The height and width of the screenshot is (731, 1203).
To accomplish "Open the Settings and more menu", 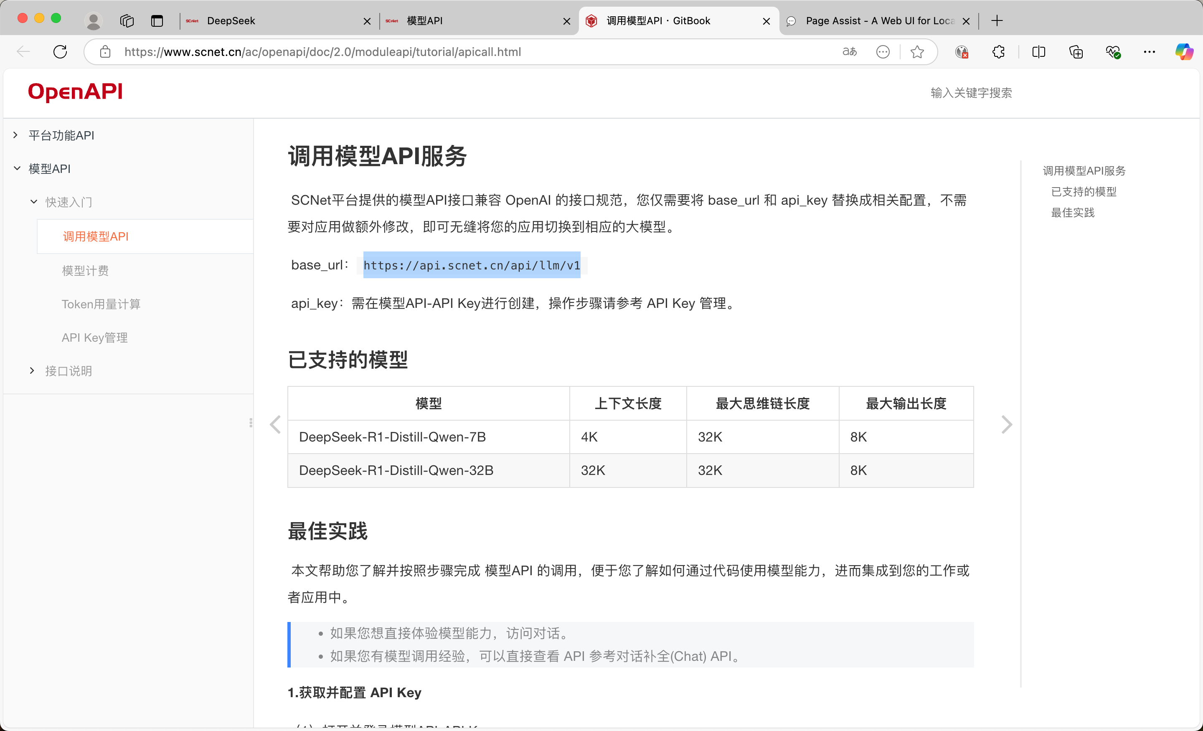I will 1149,52.
